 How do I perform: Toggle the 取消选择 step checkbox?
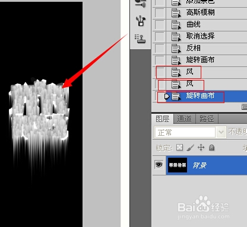159,37
